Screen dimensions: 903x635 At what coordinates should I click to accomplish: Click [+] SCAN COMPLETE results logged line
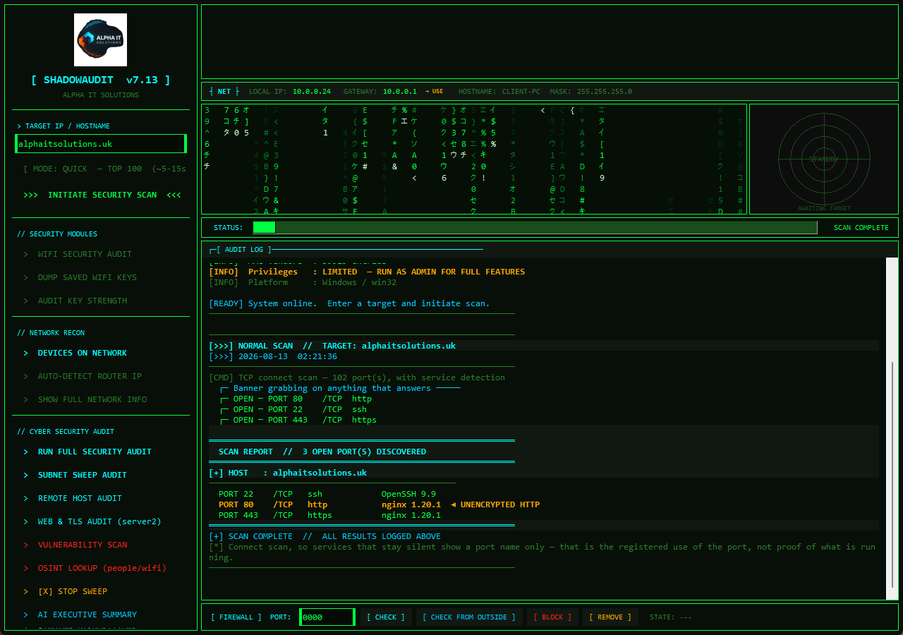[325, 536]
